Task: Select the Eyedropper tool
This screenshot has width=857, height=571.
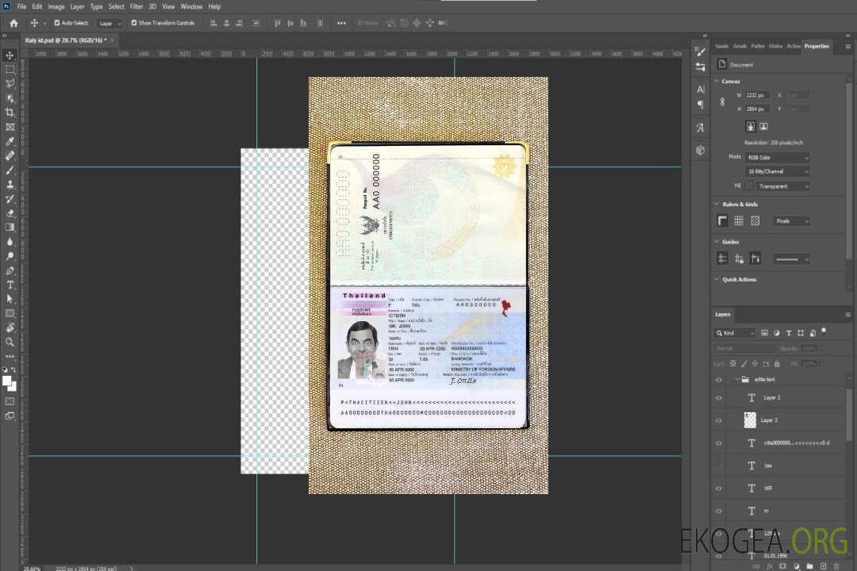Action: click(10, 141)
